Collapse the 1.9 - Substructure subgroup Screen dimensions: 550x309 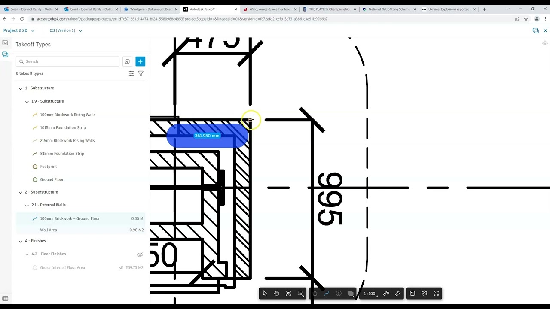(27, 101)
